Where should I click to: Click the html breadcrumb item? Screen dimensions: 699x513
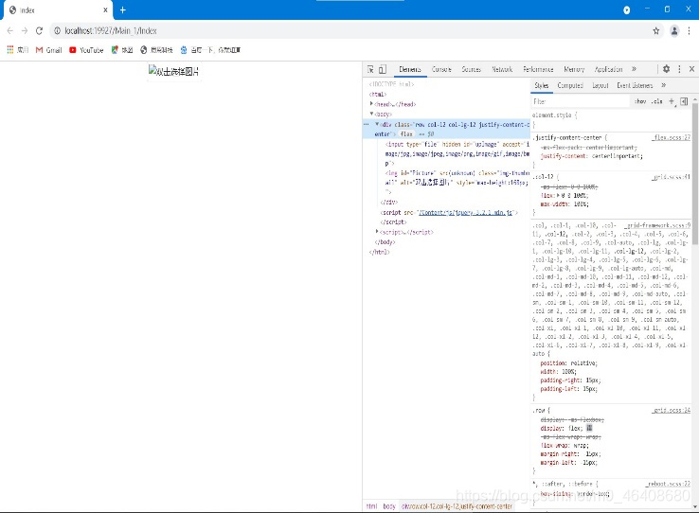tap(371, 506)
